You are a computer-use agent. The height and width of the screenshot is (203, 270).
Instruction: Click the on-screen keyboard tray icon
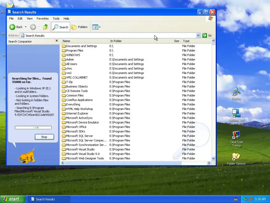tap(236, 199)
